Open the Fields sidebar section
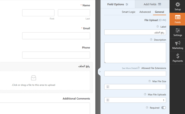Image resolution: width=185 pixels, height=114 pixels. [177, 19]
